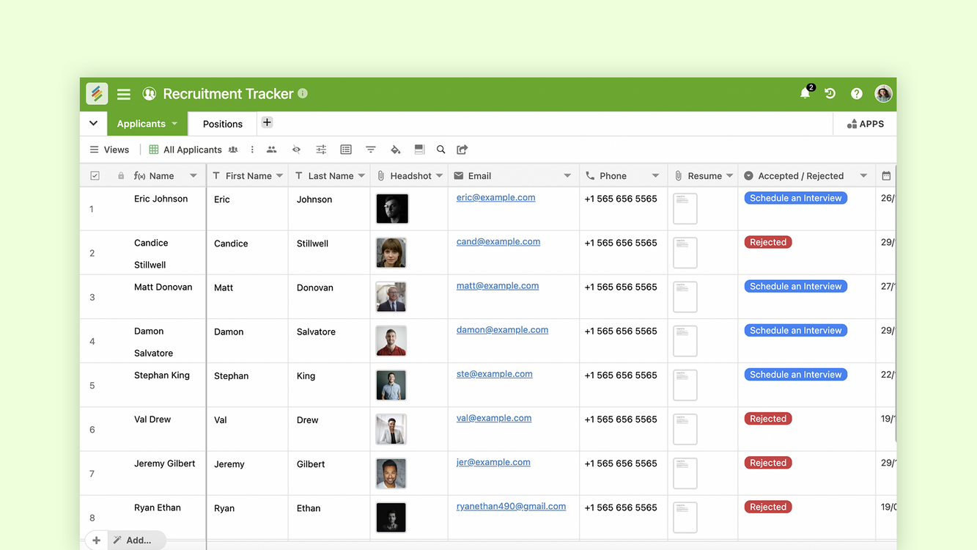This screenshot has width=977, height=550.
Task: Select the Applicants tab
Action: point(141,124)
